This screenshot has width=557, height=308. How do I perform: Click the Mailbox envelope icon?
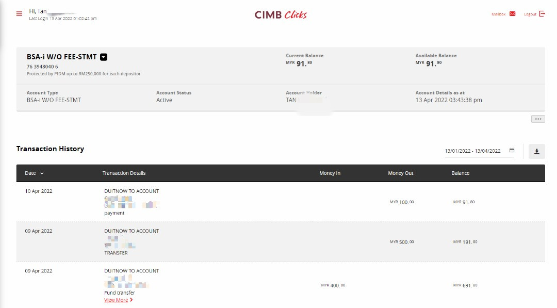tap(512, 14)
